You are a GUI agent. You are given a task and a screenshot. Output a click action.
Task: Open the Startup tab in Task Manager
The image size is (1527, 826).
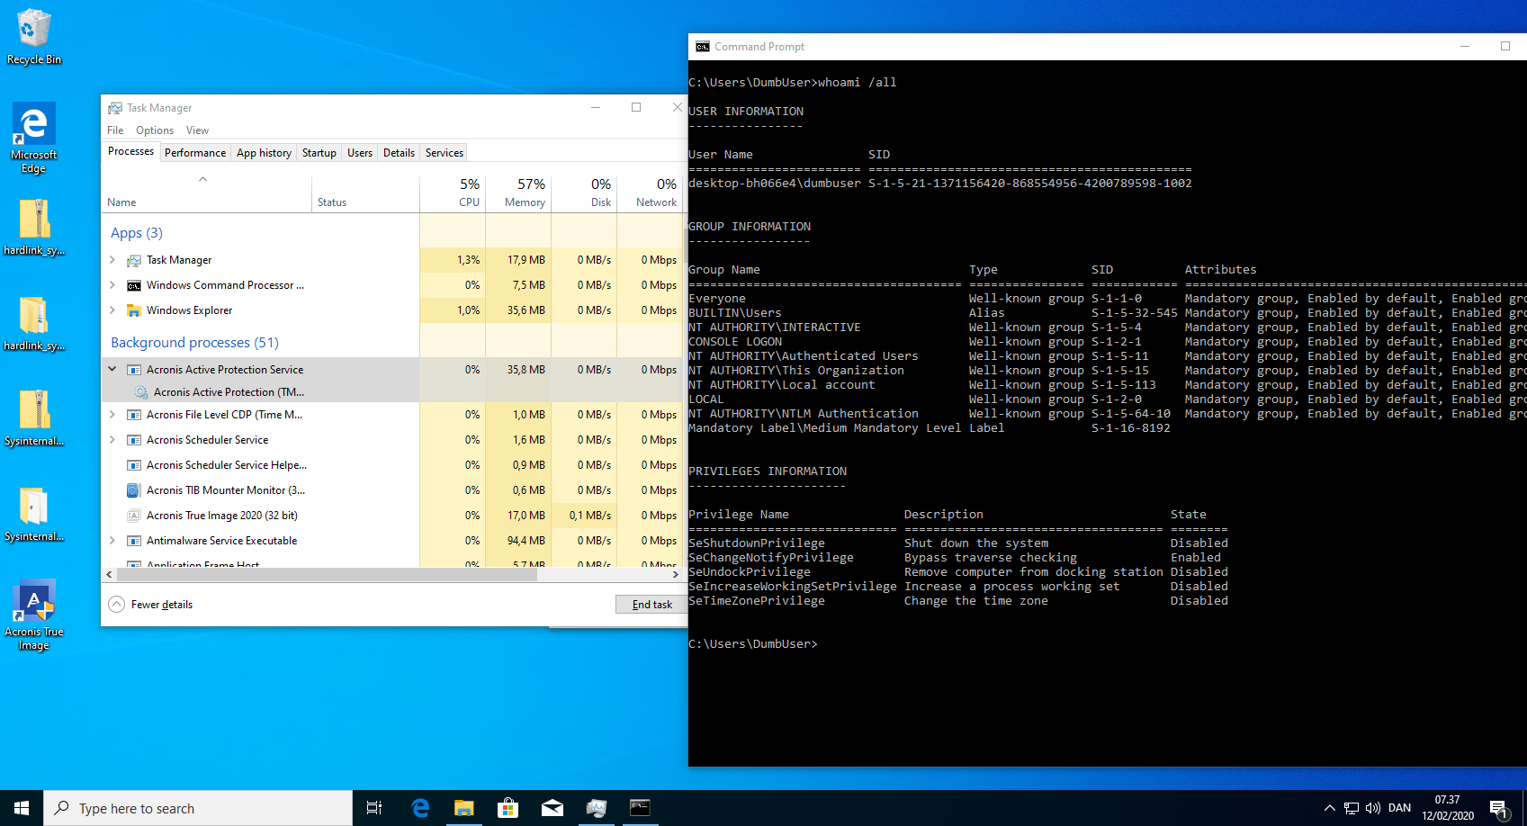click(x=319, y=153)
